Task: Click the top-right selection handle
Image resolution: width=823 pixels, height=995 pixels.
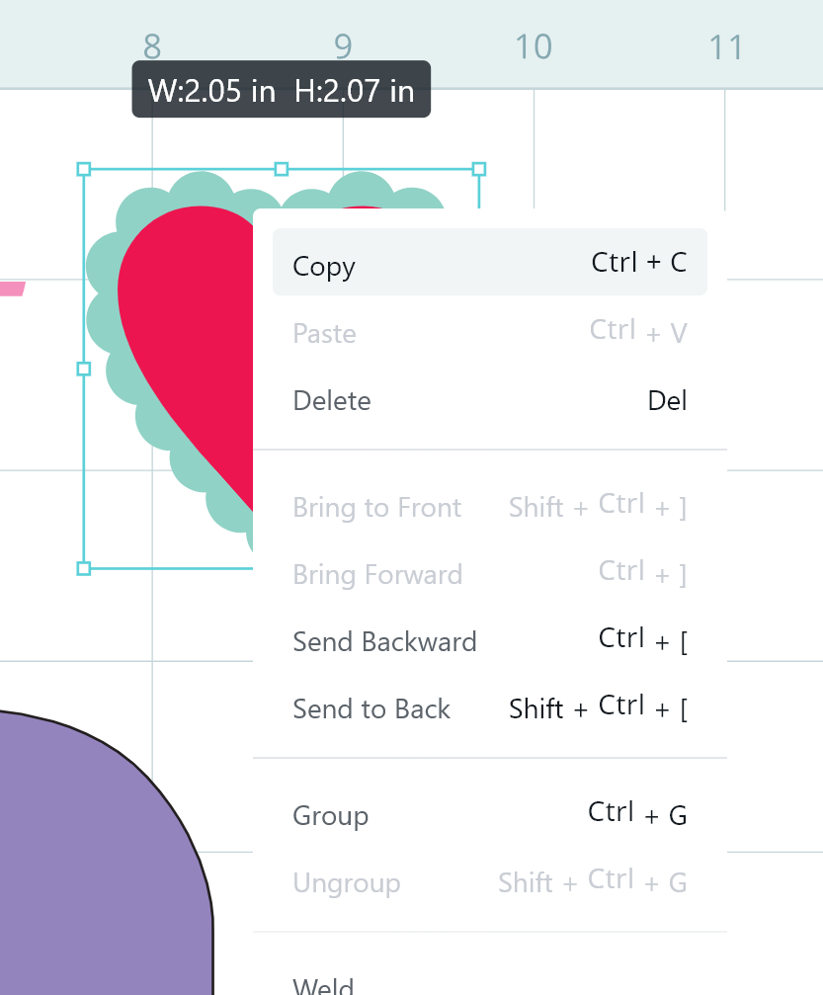Action: tap(479, 170)
